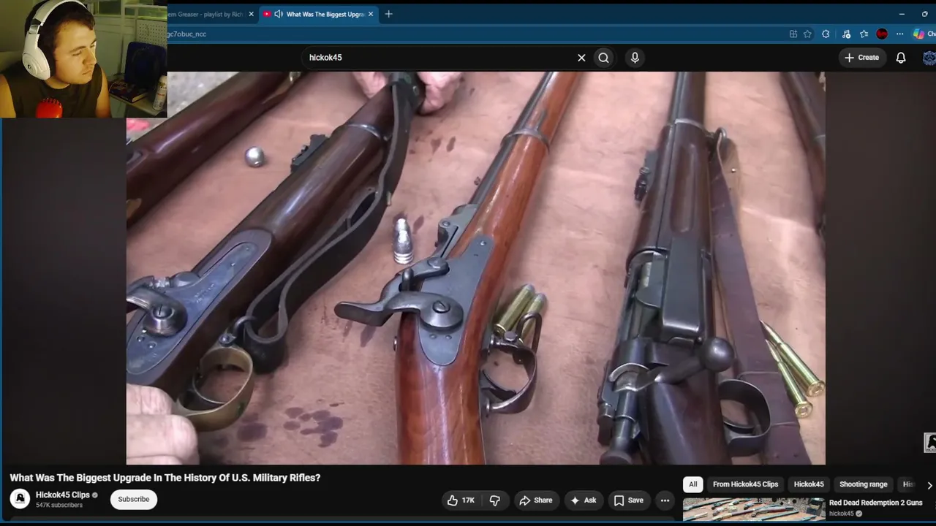Select the Hickok45 filter chip
The image size is (936, 526).
click(809, 484)
